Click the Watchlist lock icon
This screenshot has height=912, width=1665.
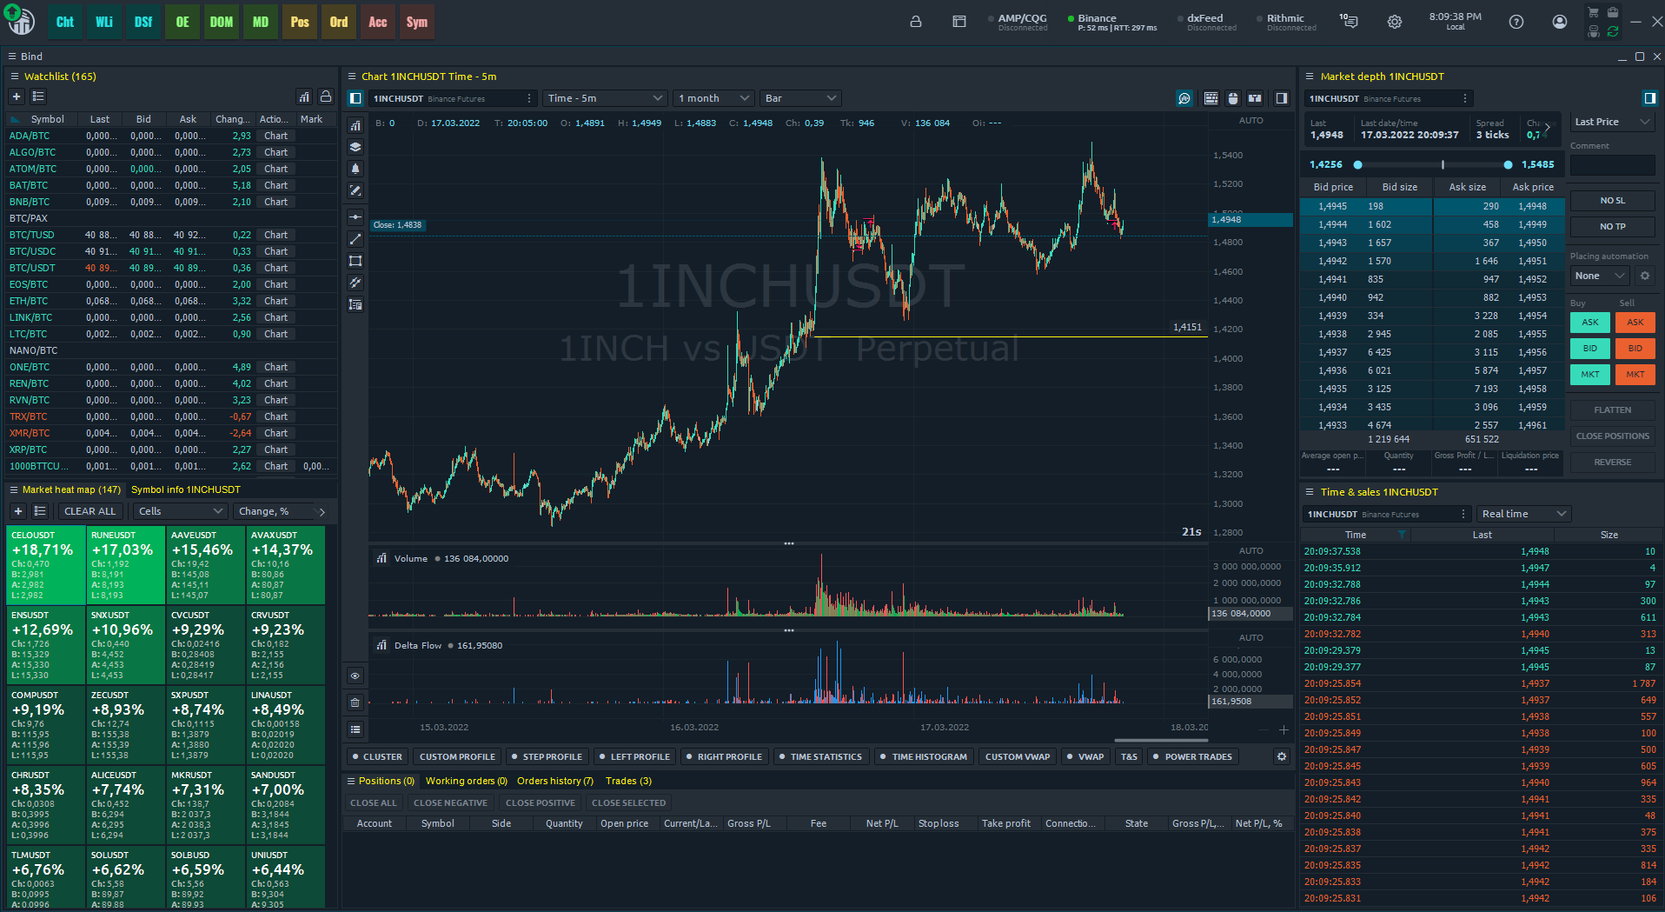coord(326,97)
